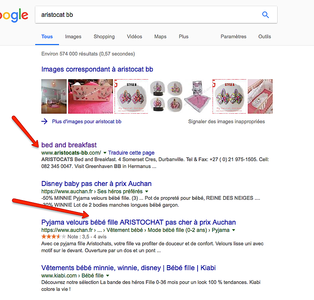Open dropdown arrow next to aristocats-bb.com URL
The height and width of the screenshot is (300, 314).
[105, 153]
